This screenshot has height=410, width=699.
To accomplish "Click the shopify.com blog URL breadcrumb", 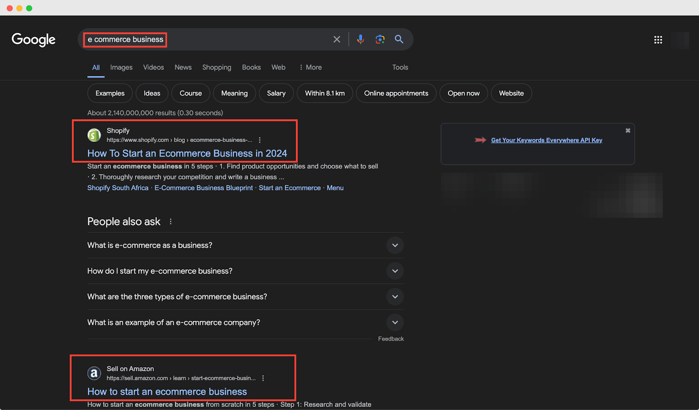I will 180,140.
